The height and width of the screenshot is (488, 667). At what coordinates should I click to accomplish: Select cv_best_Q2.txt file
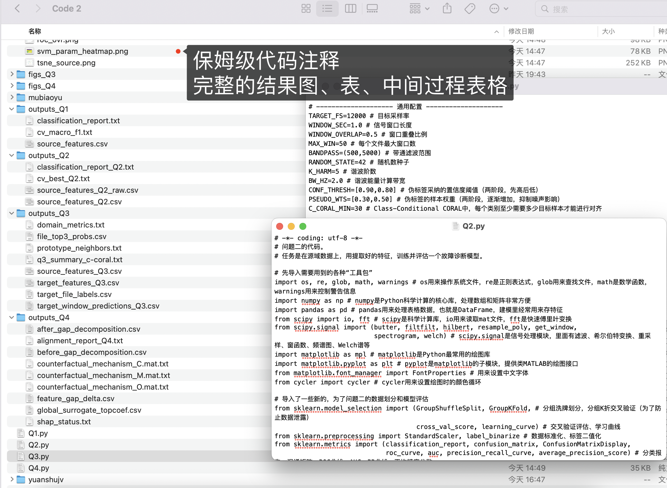pyautogui.click(x=63, y=178)
